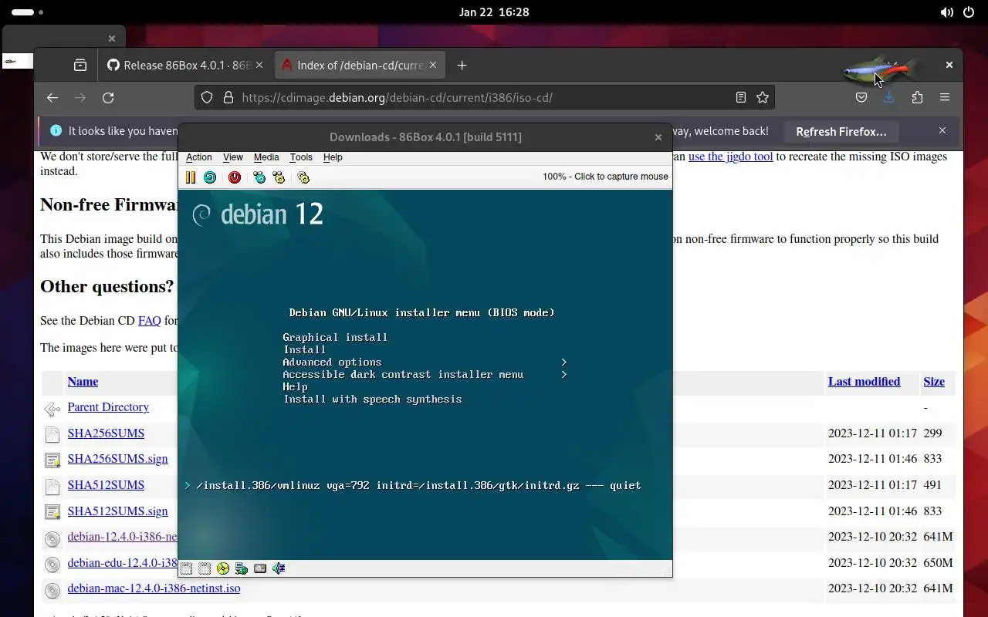The width and height of the screenshot is (988, 617).
Task: Open a new Firefox tab
Action: 462,66
